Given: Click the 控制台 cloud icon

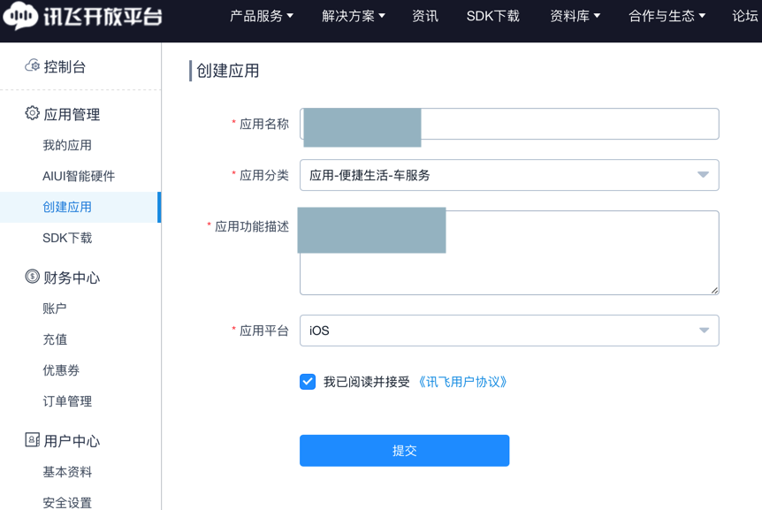Looking at the screenshot, I should click(32, 66).
